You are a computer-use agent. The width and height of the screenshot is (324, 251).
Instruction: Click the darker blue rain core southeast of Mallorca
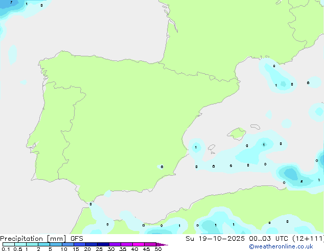290,174
